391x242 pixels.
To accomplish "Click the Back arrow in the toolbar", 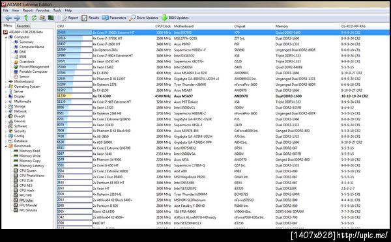I will [x=8, y=18].
